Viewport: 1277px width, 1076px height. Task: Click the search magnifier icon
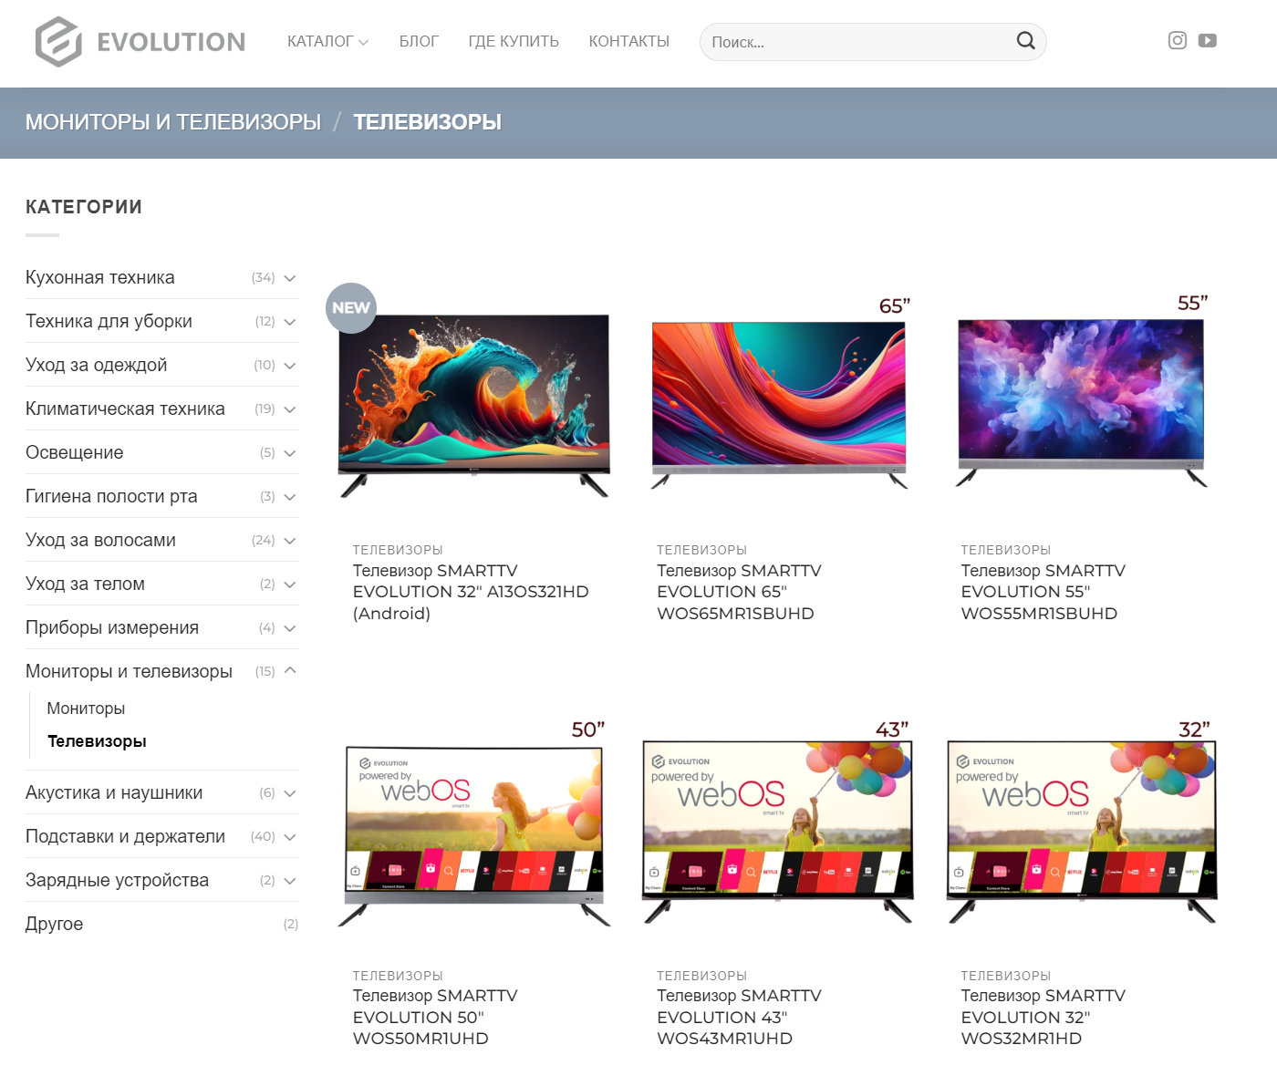tap(1025, 41)
